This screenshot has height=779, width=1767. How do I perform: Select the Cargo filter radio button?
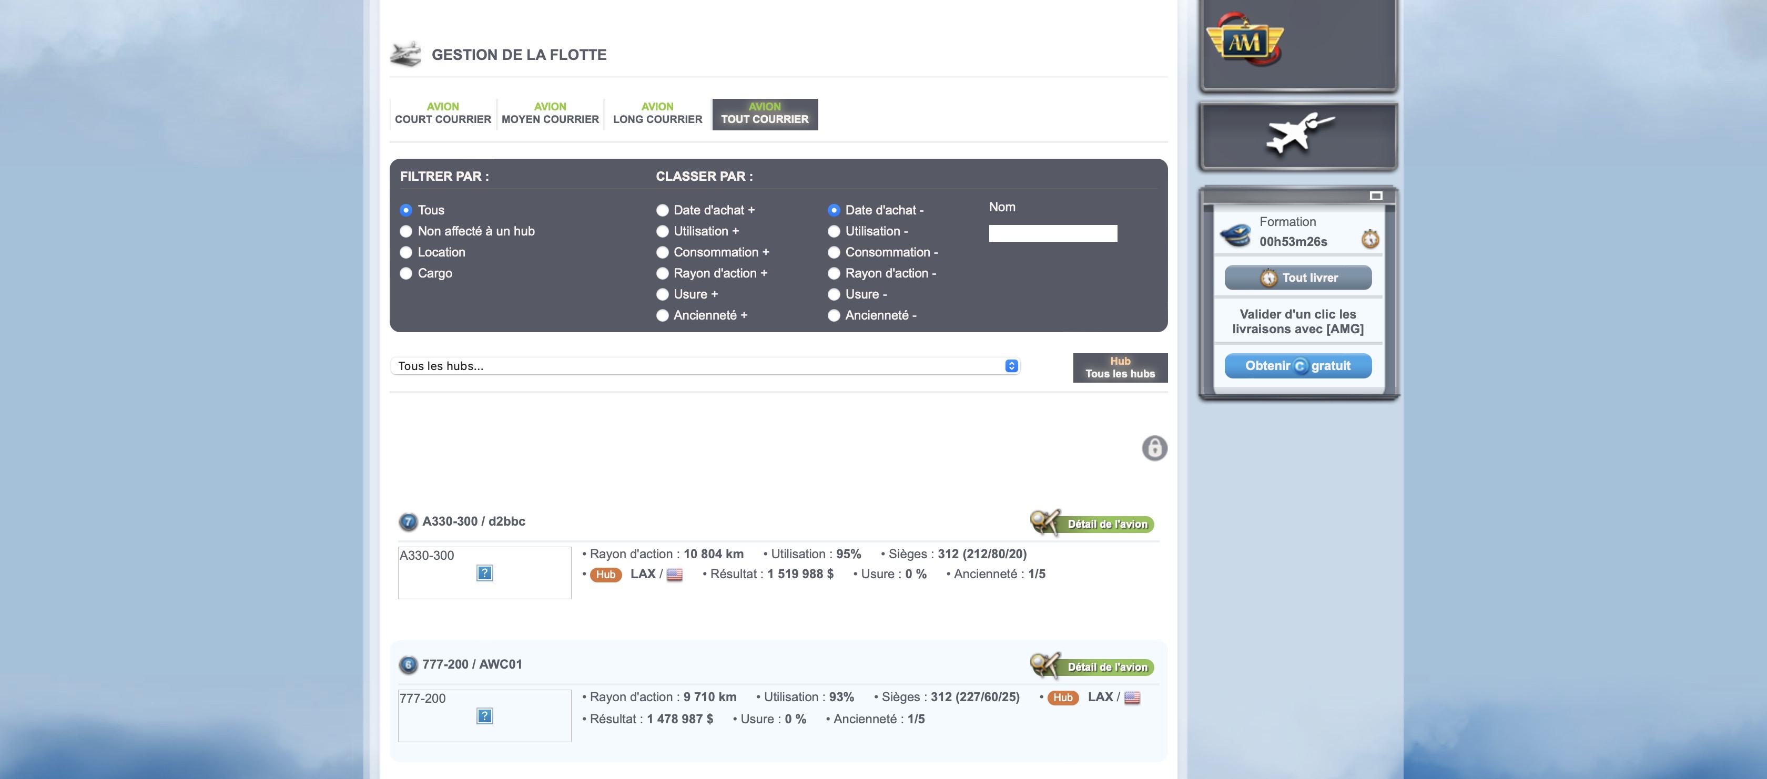click(406, 274)
